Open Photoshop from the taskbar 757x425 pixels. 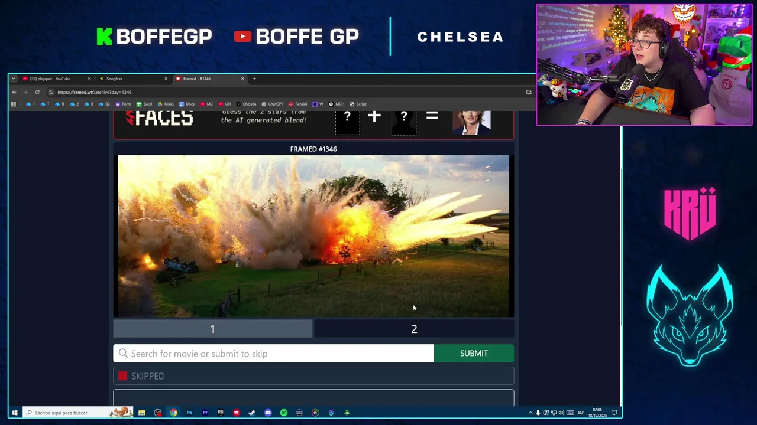tap(189, 413)
